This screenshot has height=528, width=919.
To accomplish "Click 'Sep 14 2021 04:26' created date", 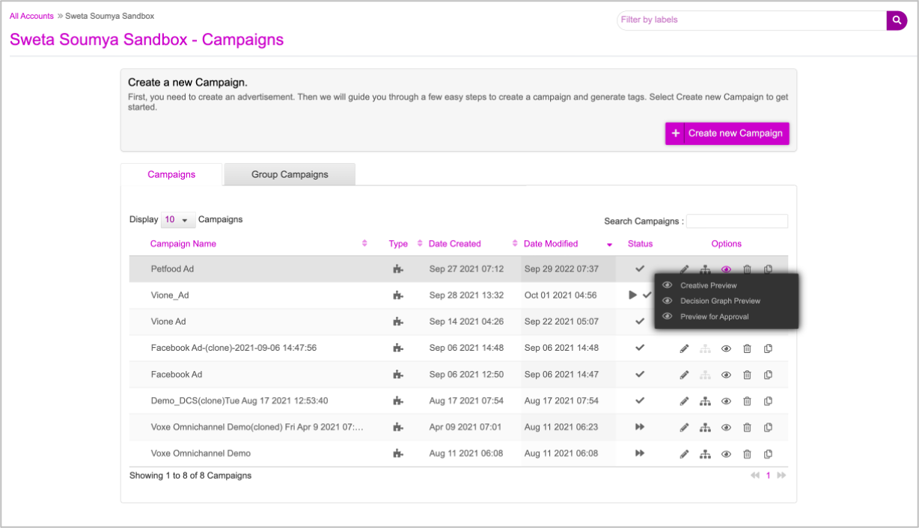I will (466, 322).
